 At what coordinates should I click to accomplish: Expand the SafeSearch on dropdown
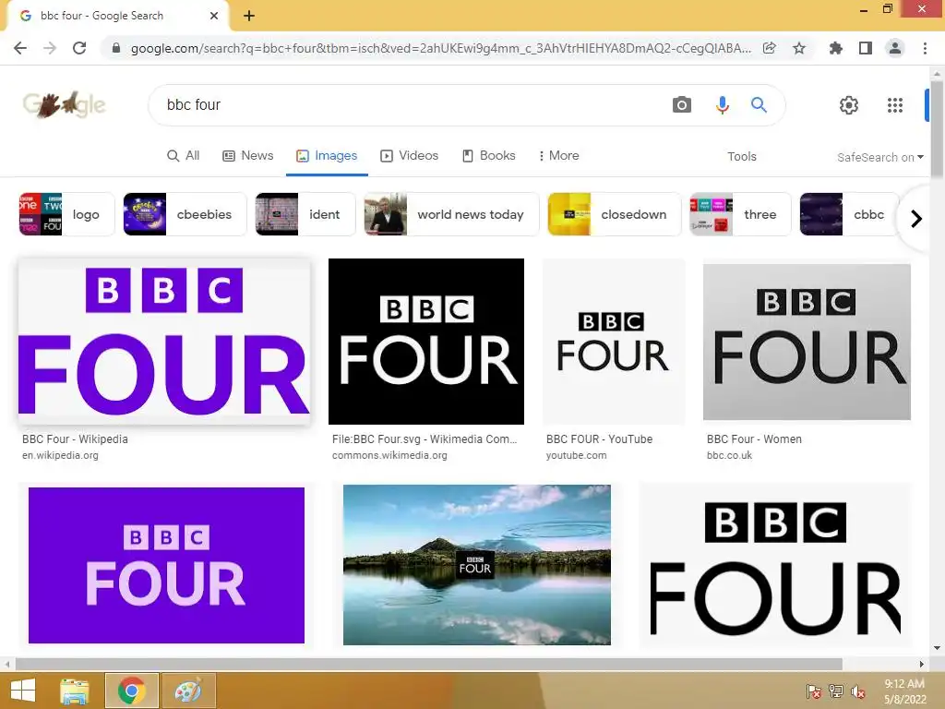pos(879,157)
